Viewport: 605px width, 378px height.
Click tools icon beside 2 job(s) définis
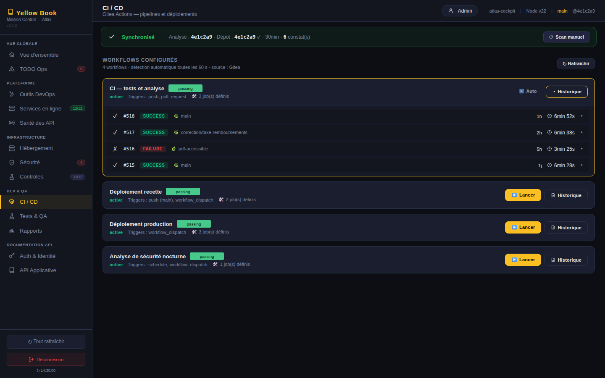point(221,199)
